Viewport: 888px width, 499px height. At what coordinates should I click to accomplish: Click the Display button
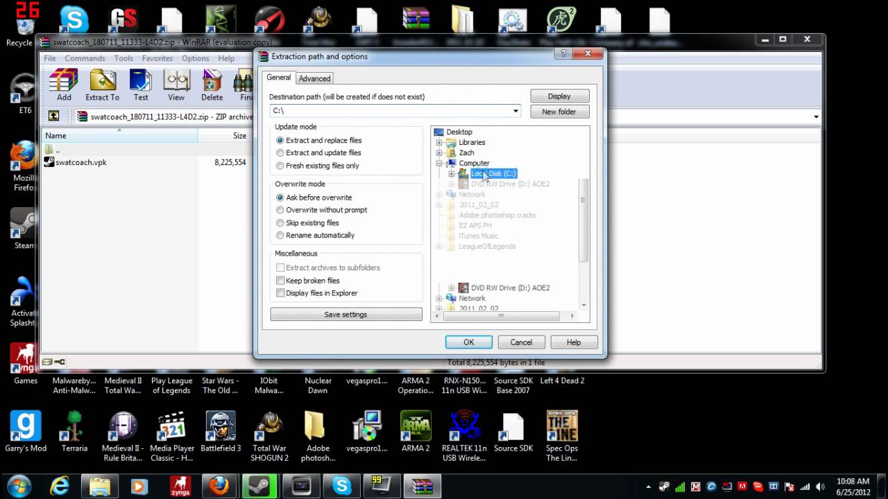[559, 96]
